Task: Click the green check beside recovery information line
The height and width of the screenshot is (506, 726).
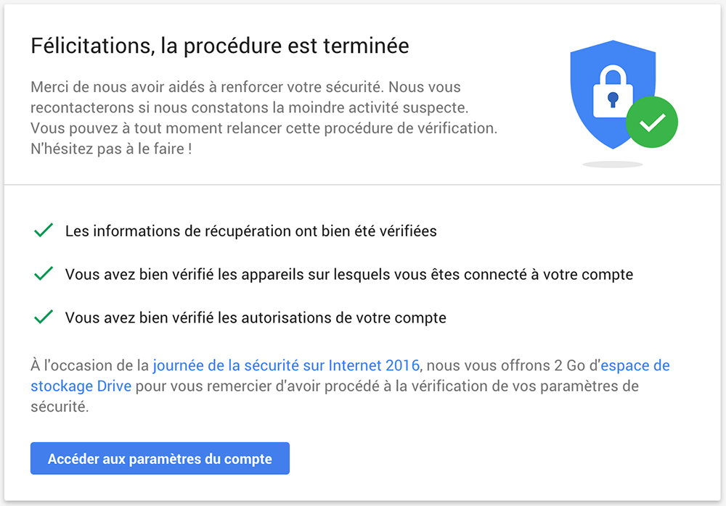Action: [43, 230]
